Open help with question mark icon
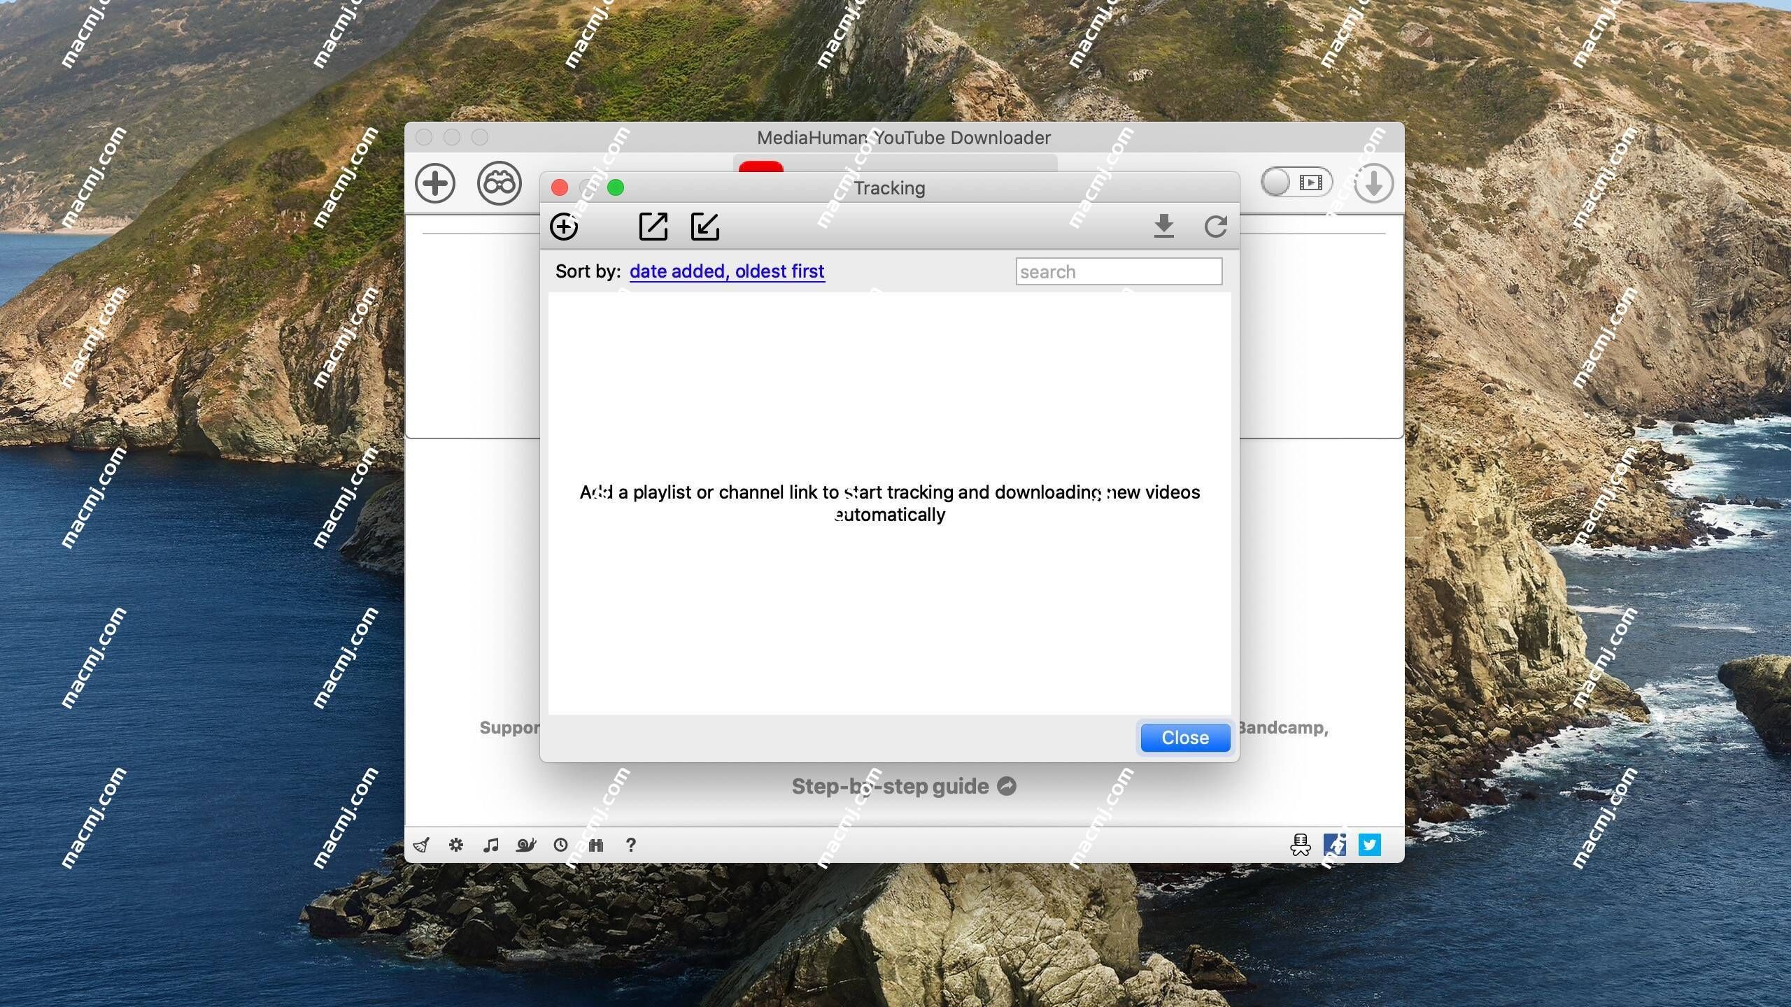The height and width of the screenshot is (1007, 1791). click(x=631, y=845)
